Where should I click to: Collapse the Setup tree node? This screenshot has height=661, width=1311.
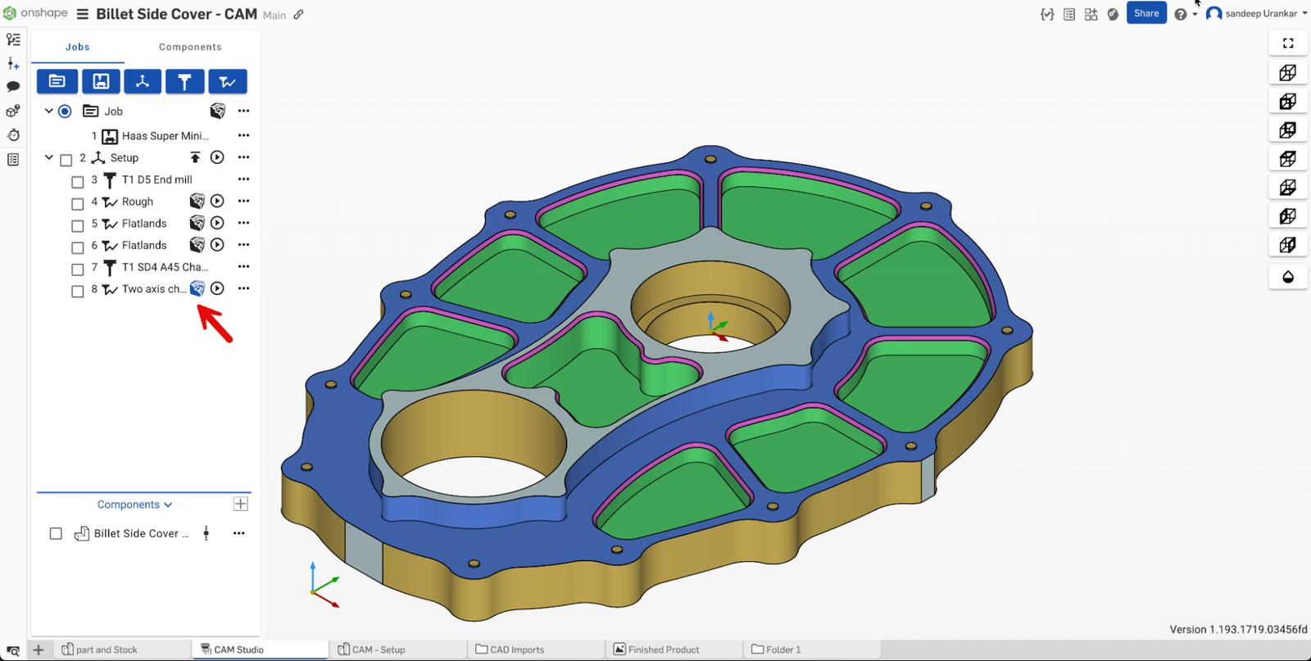tap(48, 157)
